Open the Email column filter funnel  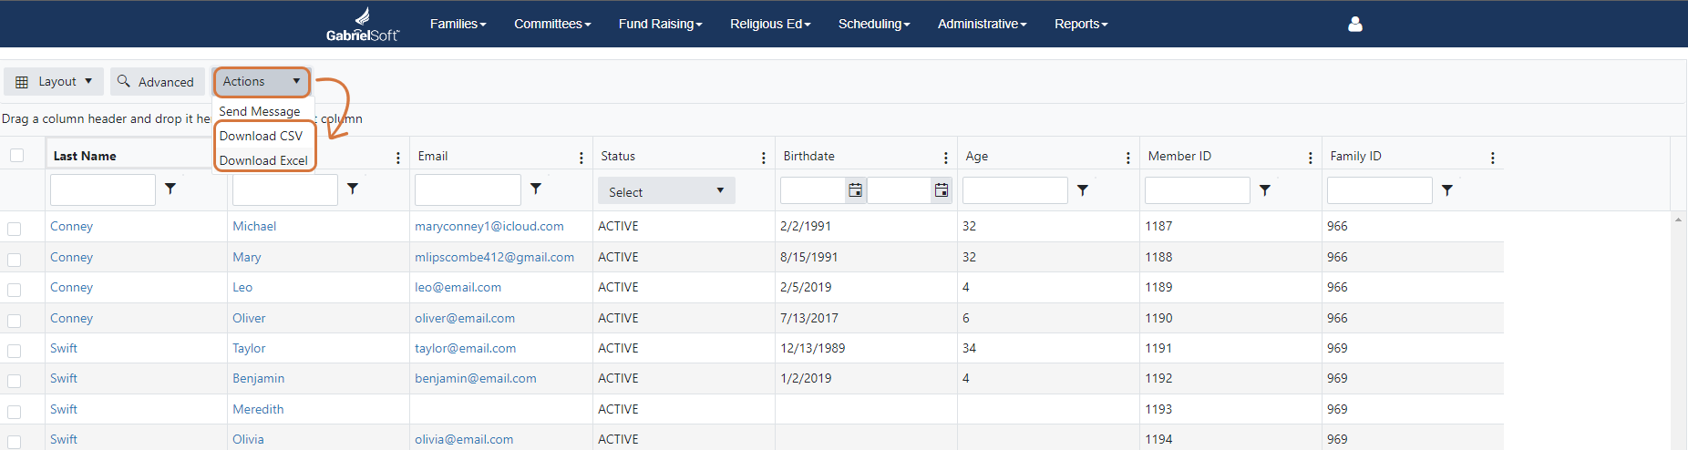pos(536,189)
